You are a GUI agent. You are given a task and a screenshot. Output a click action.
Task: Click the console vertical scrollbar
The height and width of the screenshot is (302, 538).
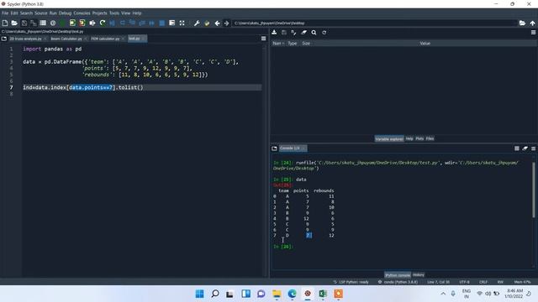tap(534, 190)
